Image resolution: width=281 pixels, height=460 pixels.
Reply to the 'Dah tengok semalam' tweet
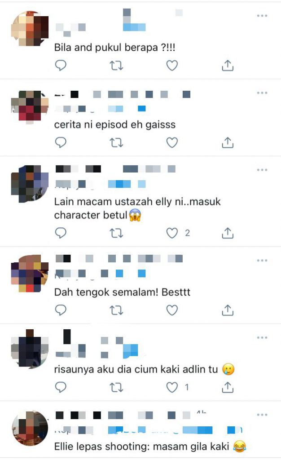pyautogui.click(x=61, y=310)
